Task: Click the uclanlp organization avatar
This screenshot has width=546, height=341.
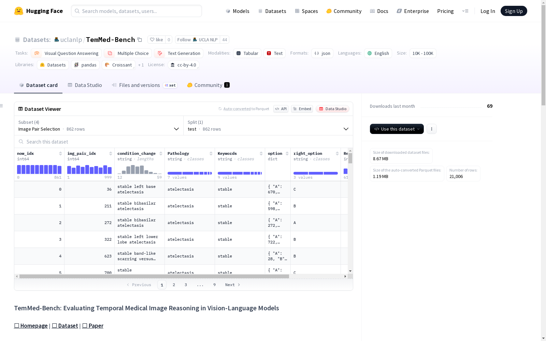Action: [57, 40]
